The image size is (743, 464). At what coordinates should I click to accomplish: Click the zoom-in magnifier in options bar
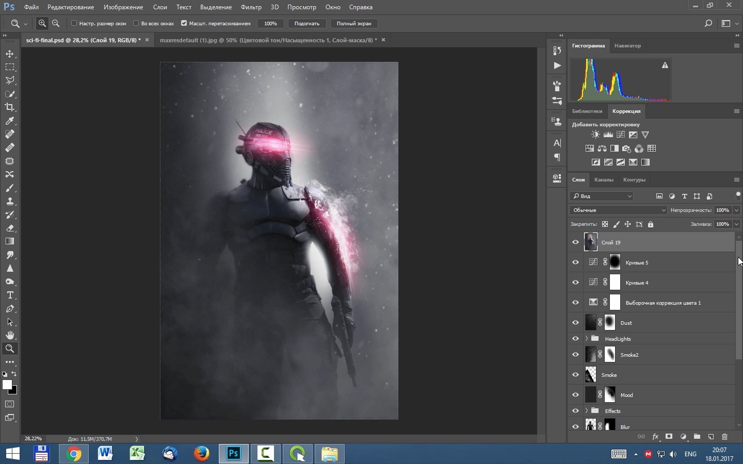click(x=42, y=23)
